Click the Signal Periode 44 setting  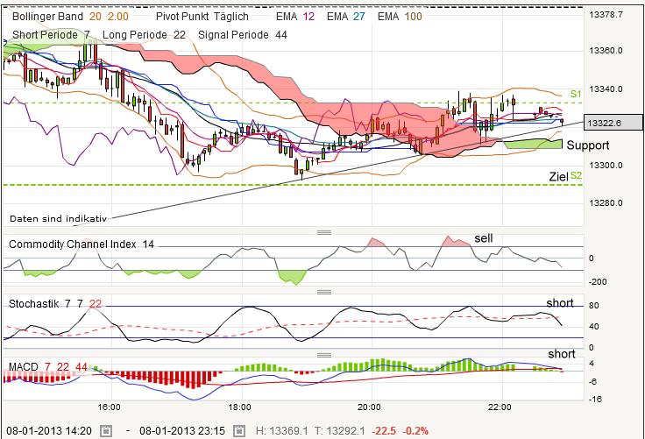pos(243,35)
